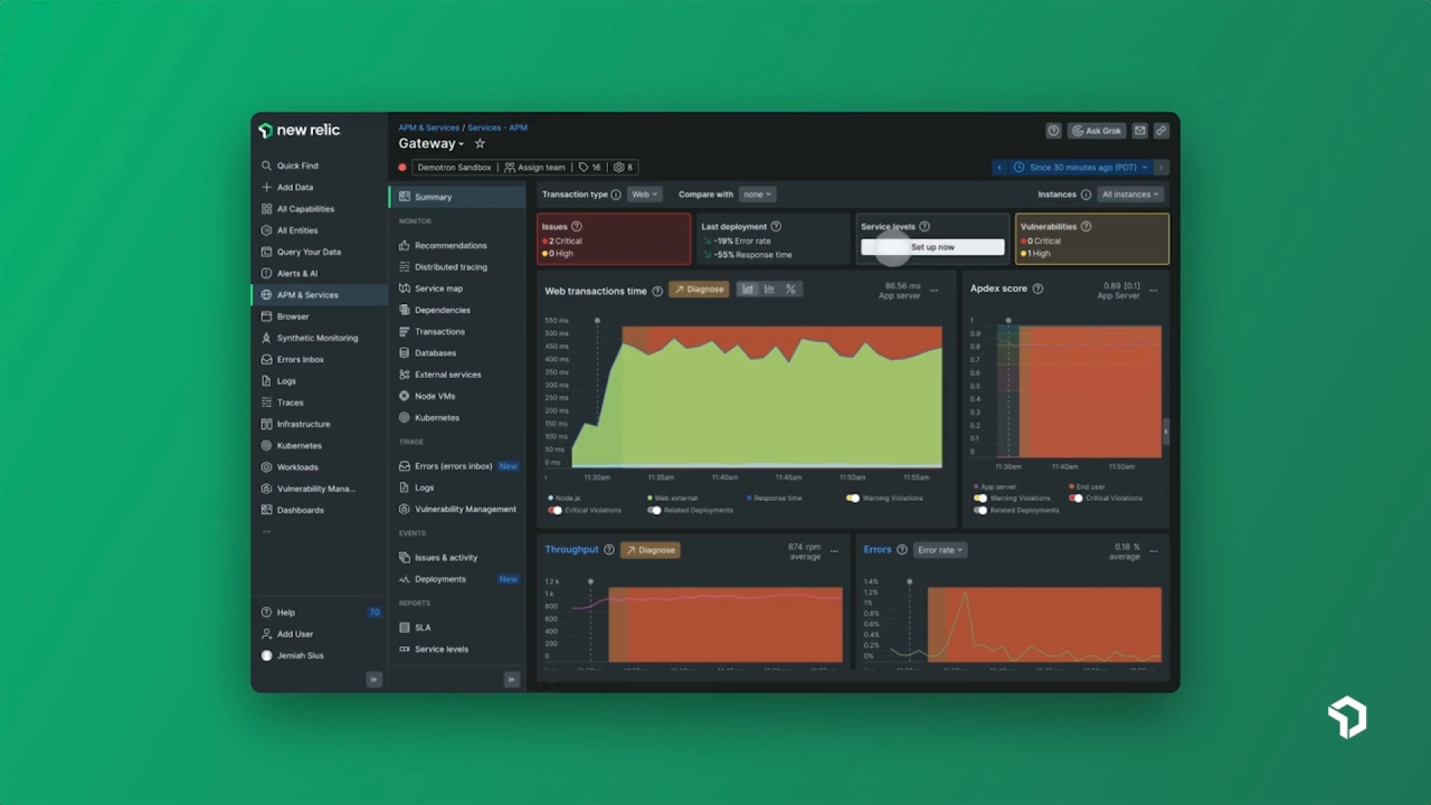Collapse the main navigation sidebar
The height and width of the screenshot is (805, 1431).
[374, 679]
